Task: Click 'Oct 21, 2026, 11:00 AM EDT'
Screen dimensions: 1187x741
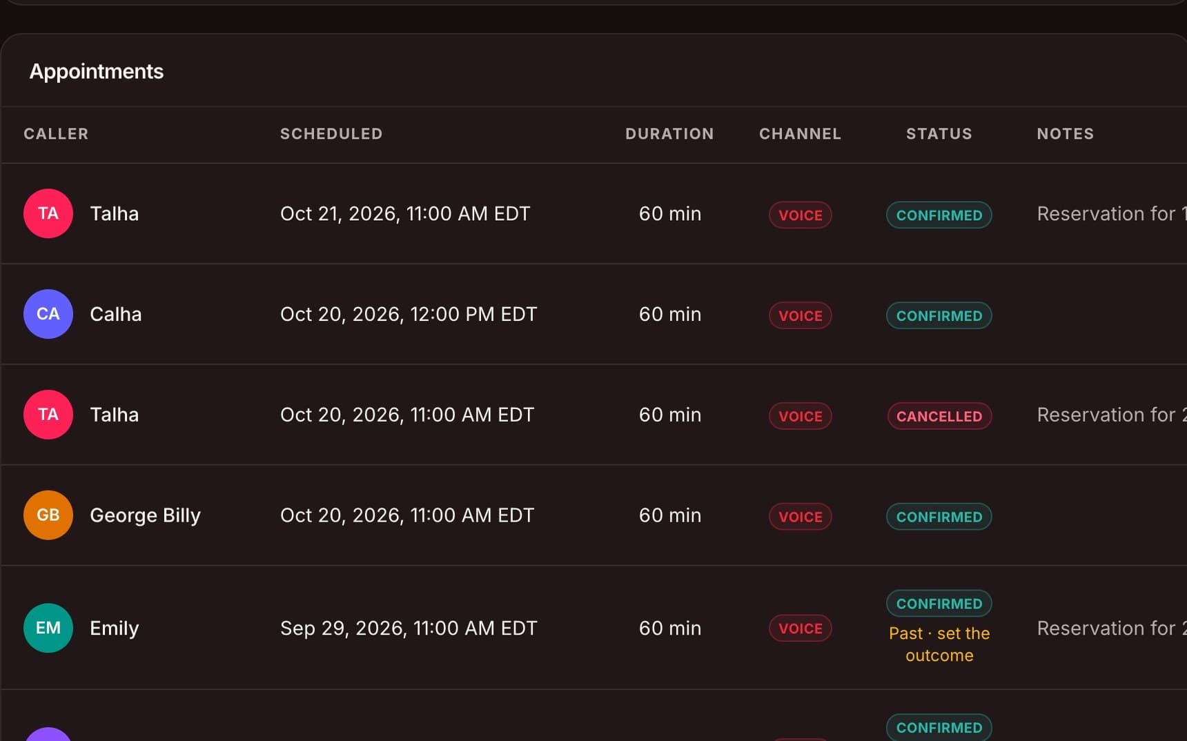Action: click(405, 214)
